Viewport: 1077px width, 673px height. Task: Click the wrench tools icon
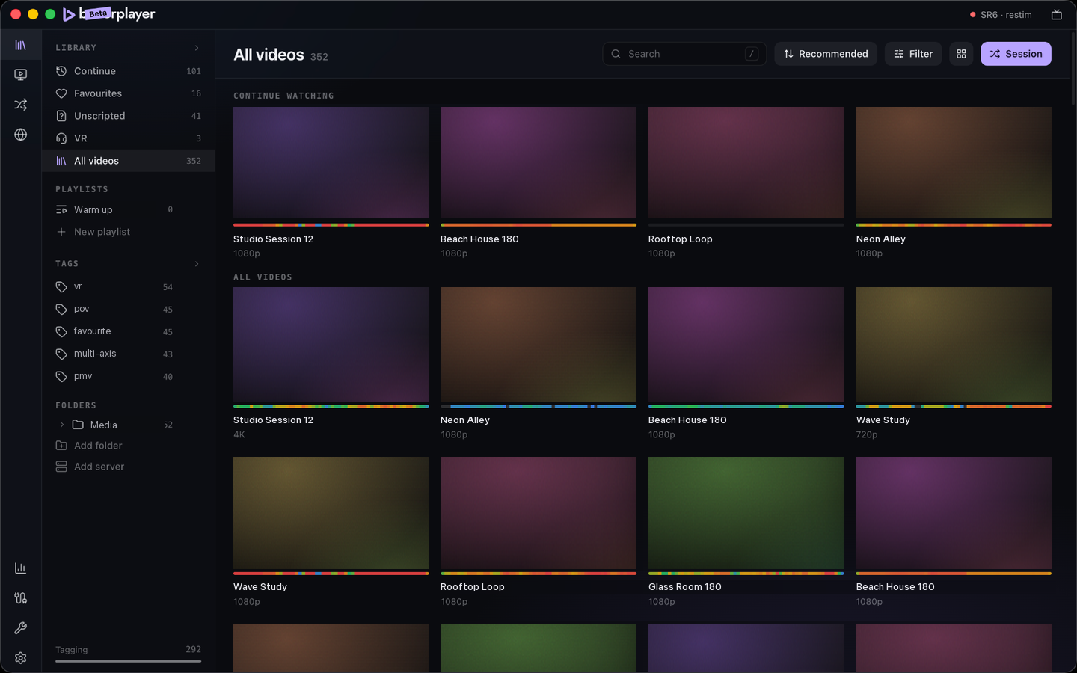[20, 628]
